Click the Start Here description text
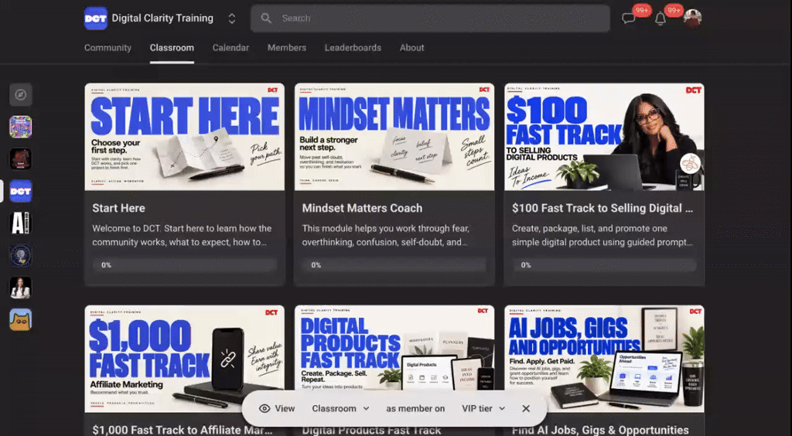Screen dimensions: 792x436 coord(182,235)
